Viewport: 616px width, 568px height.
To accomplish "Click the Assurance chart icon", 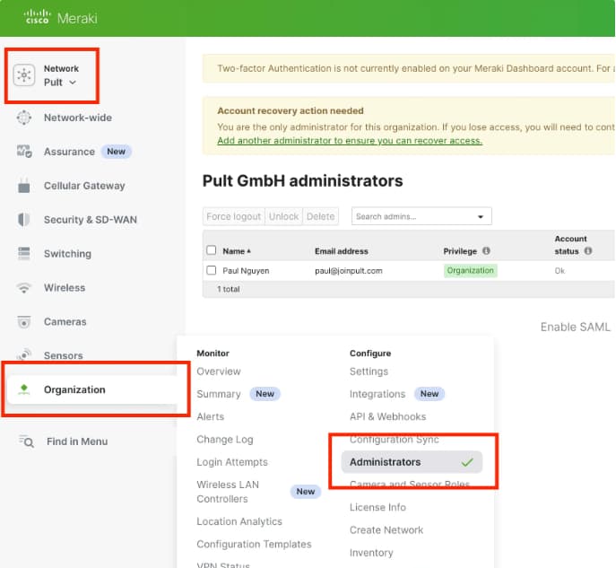I will coord(24,152).
